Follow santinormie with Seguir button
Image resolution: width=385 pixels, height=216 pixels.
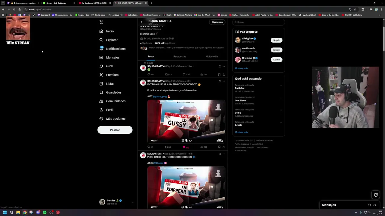tap(276, 50)
